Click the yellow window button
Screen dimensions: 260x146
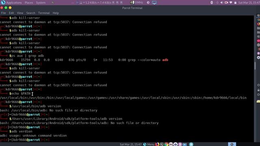10,8
